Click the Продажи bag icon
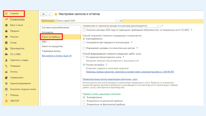Screen dimensions: 206x116 click(x=6, y=31)
